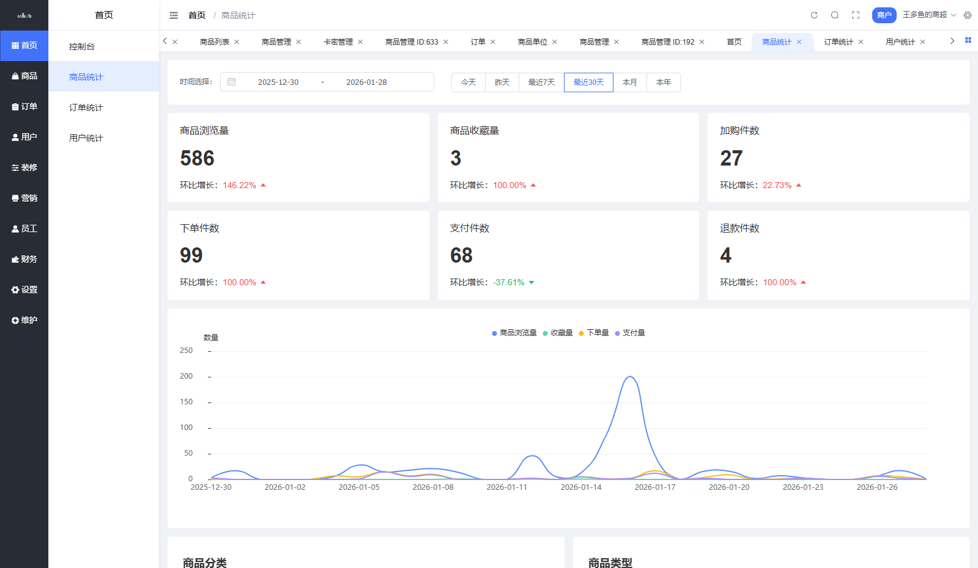The height and width of the screenshot is (568, 978).
Task: Switch to the 订单统计 tab
Action: pyautogui.click(x=838, y=42)
